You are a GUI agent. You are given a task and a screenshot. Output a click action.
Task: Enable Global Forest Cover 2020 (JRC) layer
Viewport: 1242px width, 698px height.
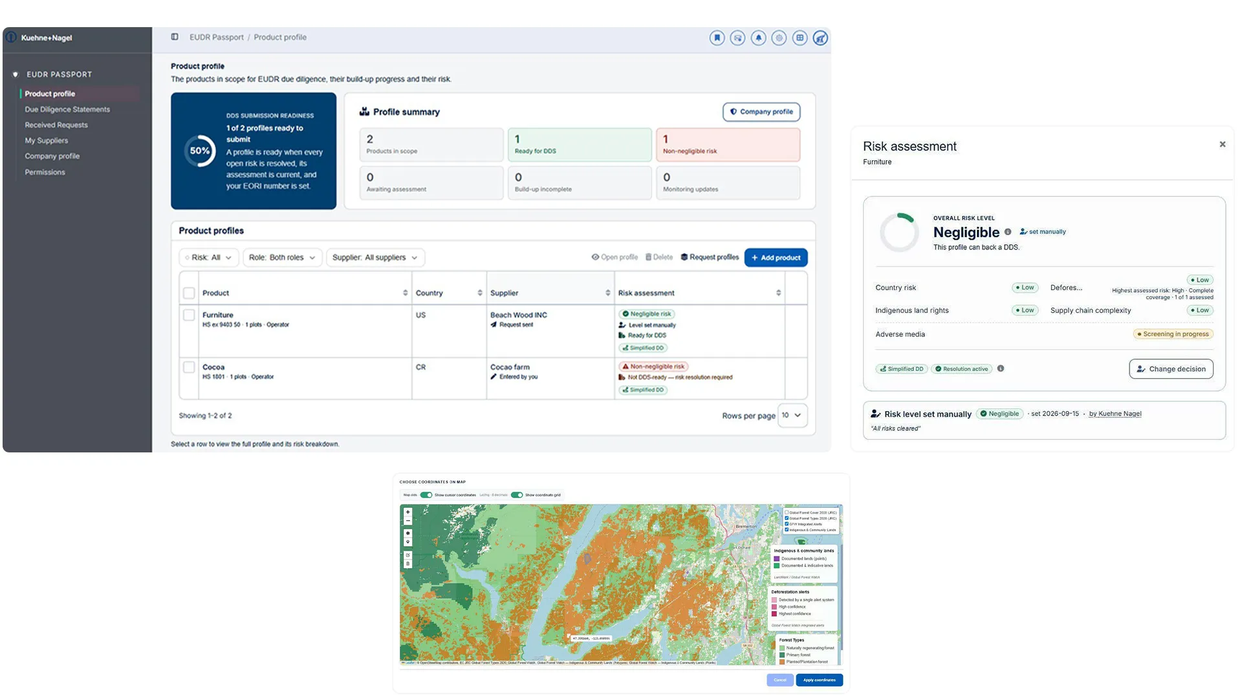(787, 513)
